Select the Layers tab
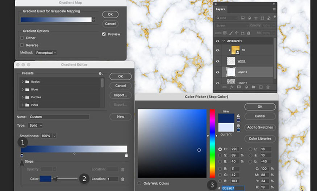The width and height of the screenshot is (317, 191). pyautogui.click(x=220, y=9)
